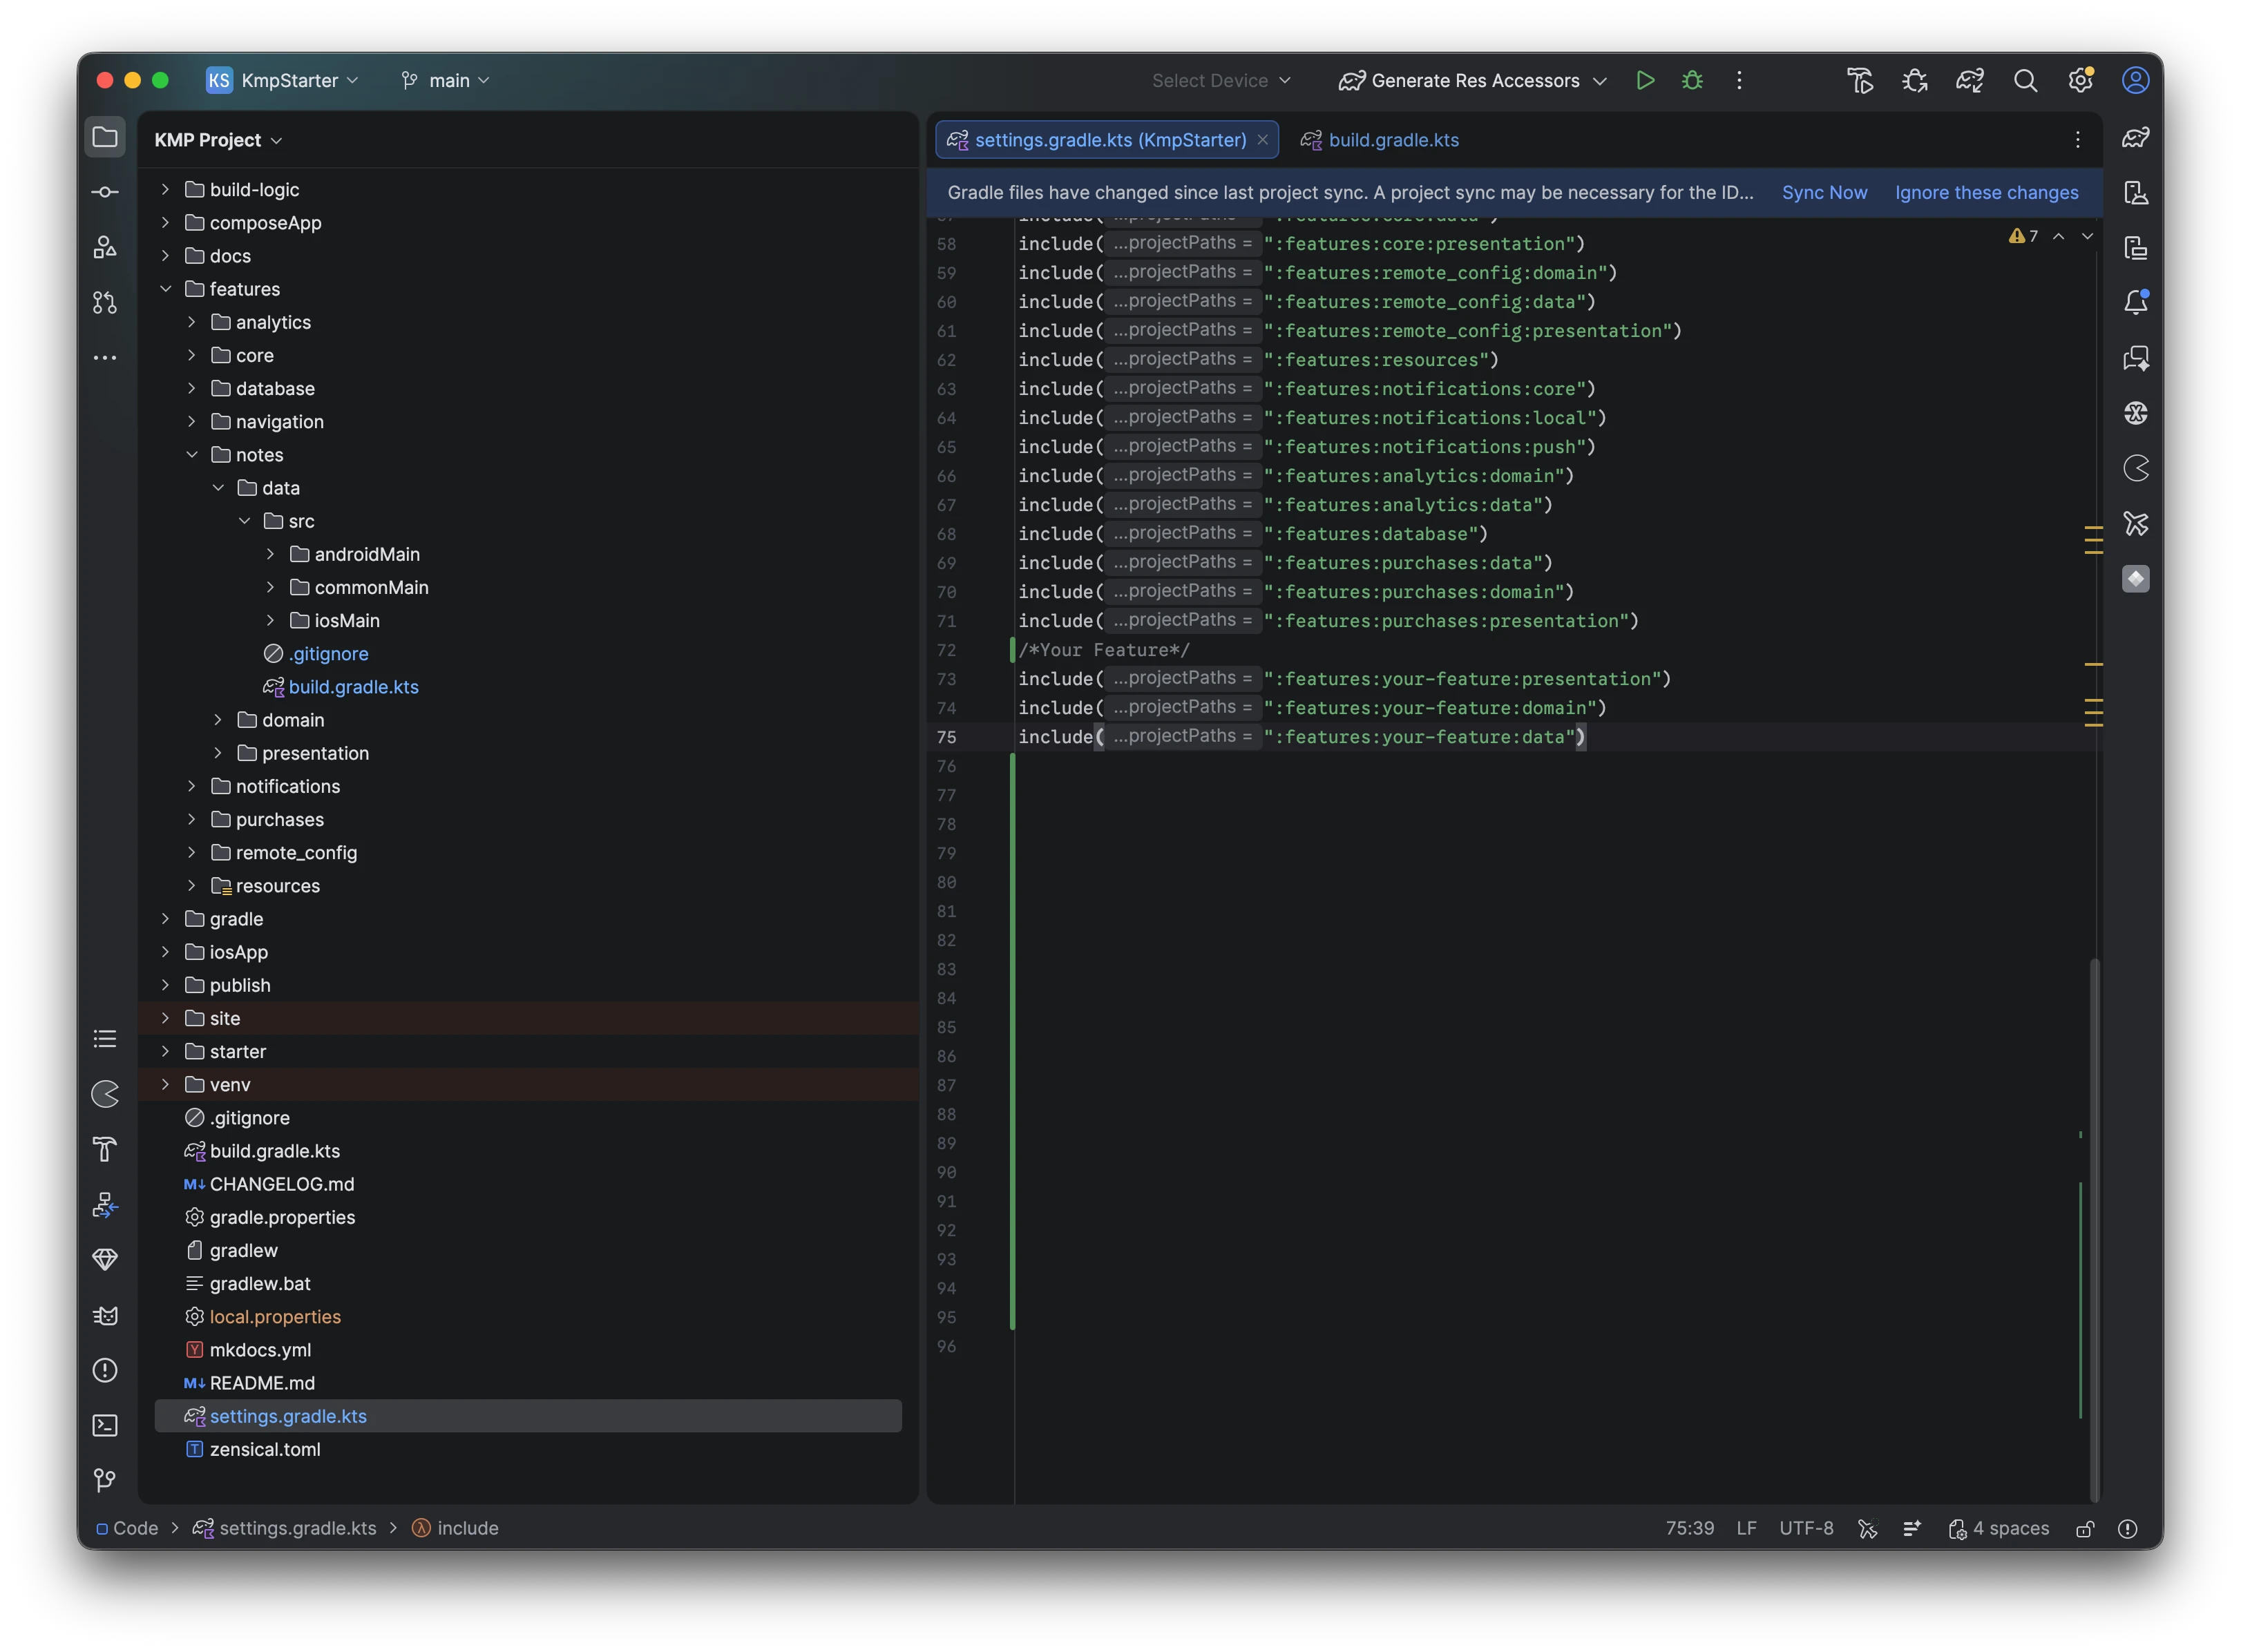Image resolution: width=2241 pixels, height=1652 pixels.
Task: Collapse the features folder in project tree
Action: click(165, 288)
